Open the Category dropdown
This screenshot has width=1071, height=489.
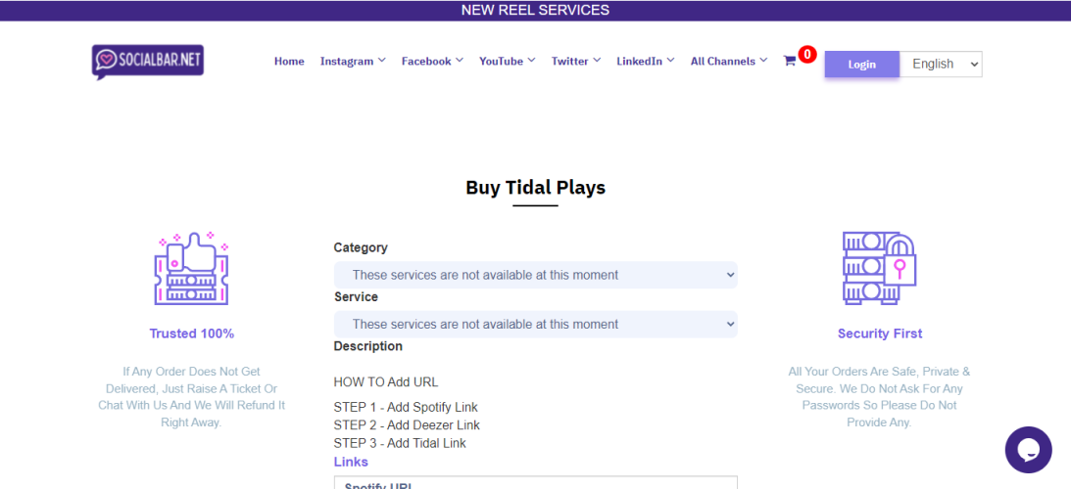pos(535,275)
